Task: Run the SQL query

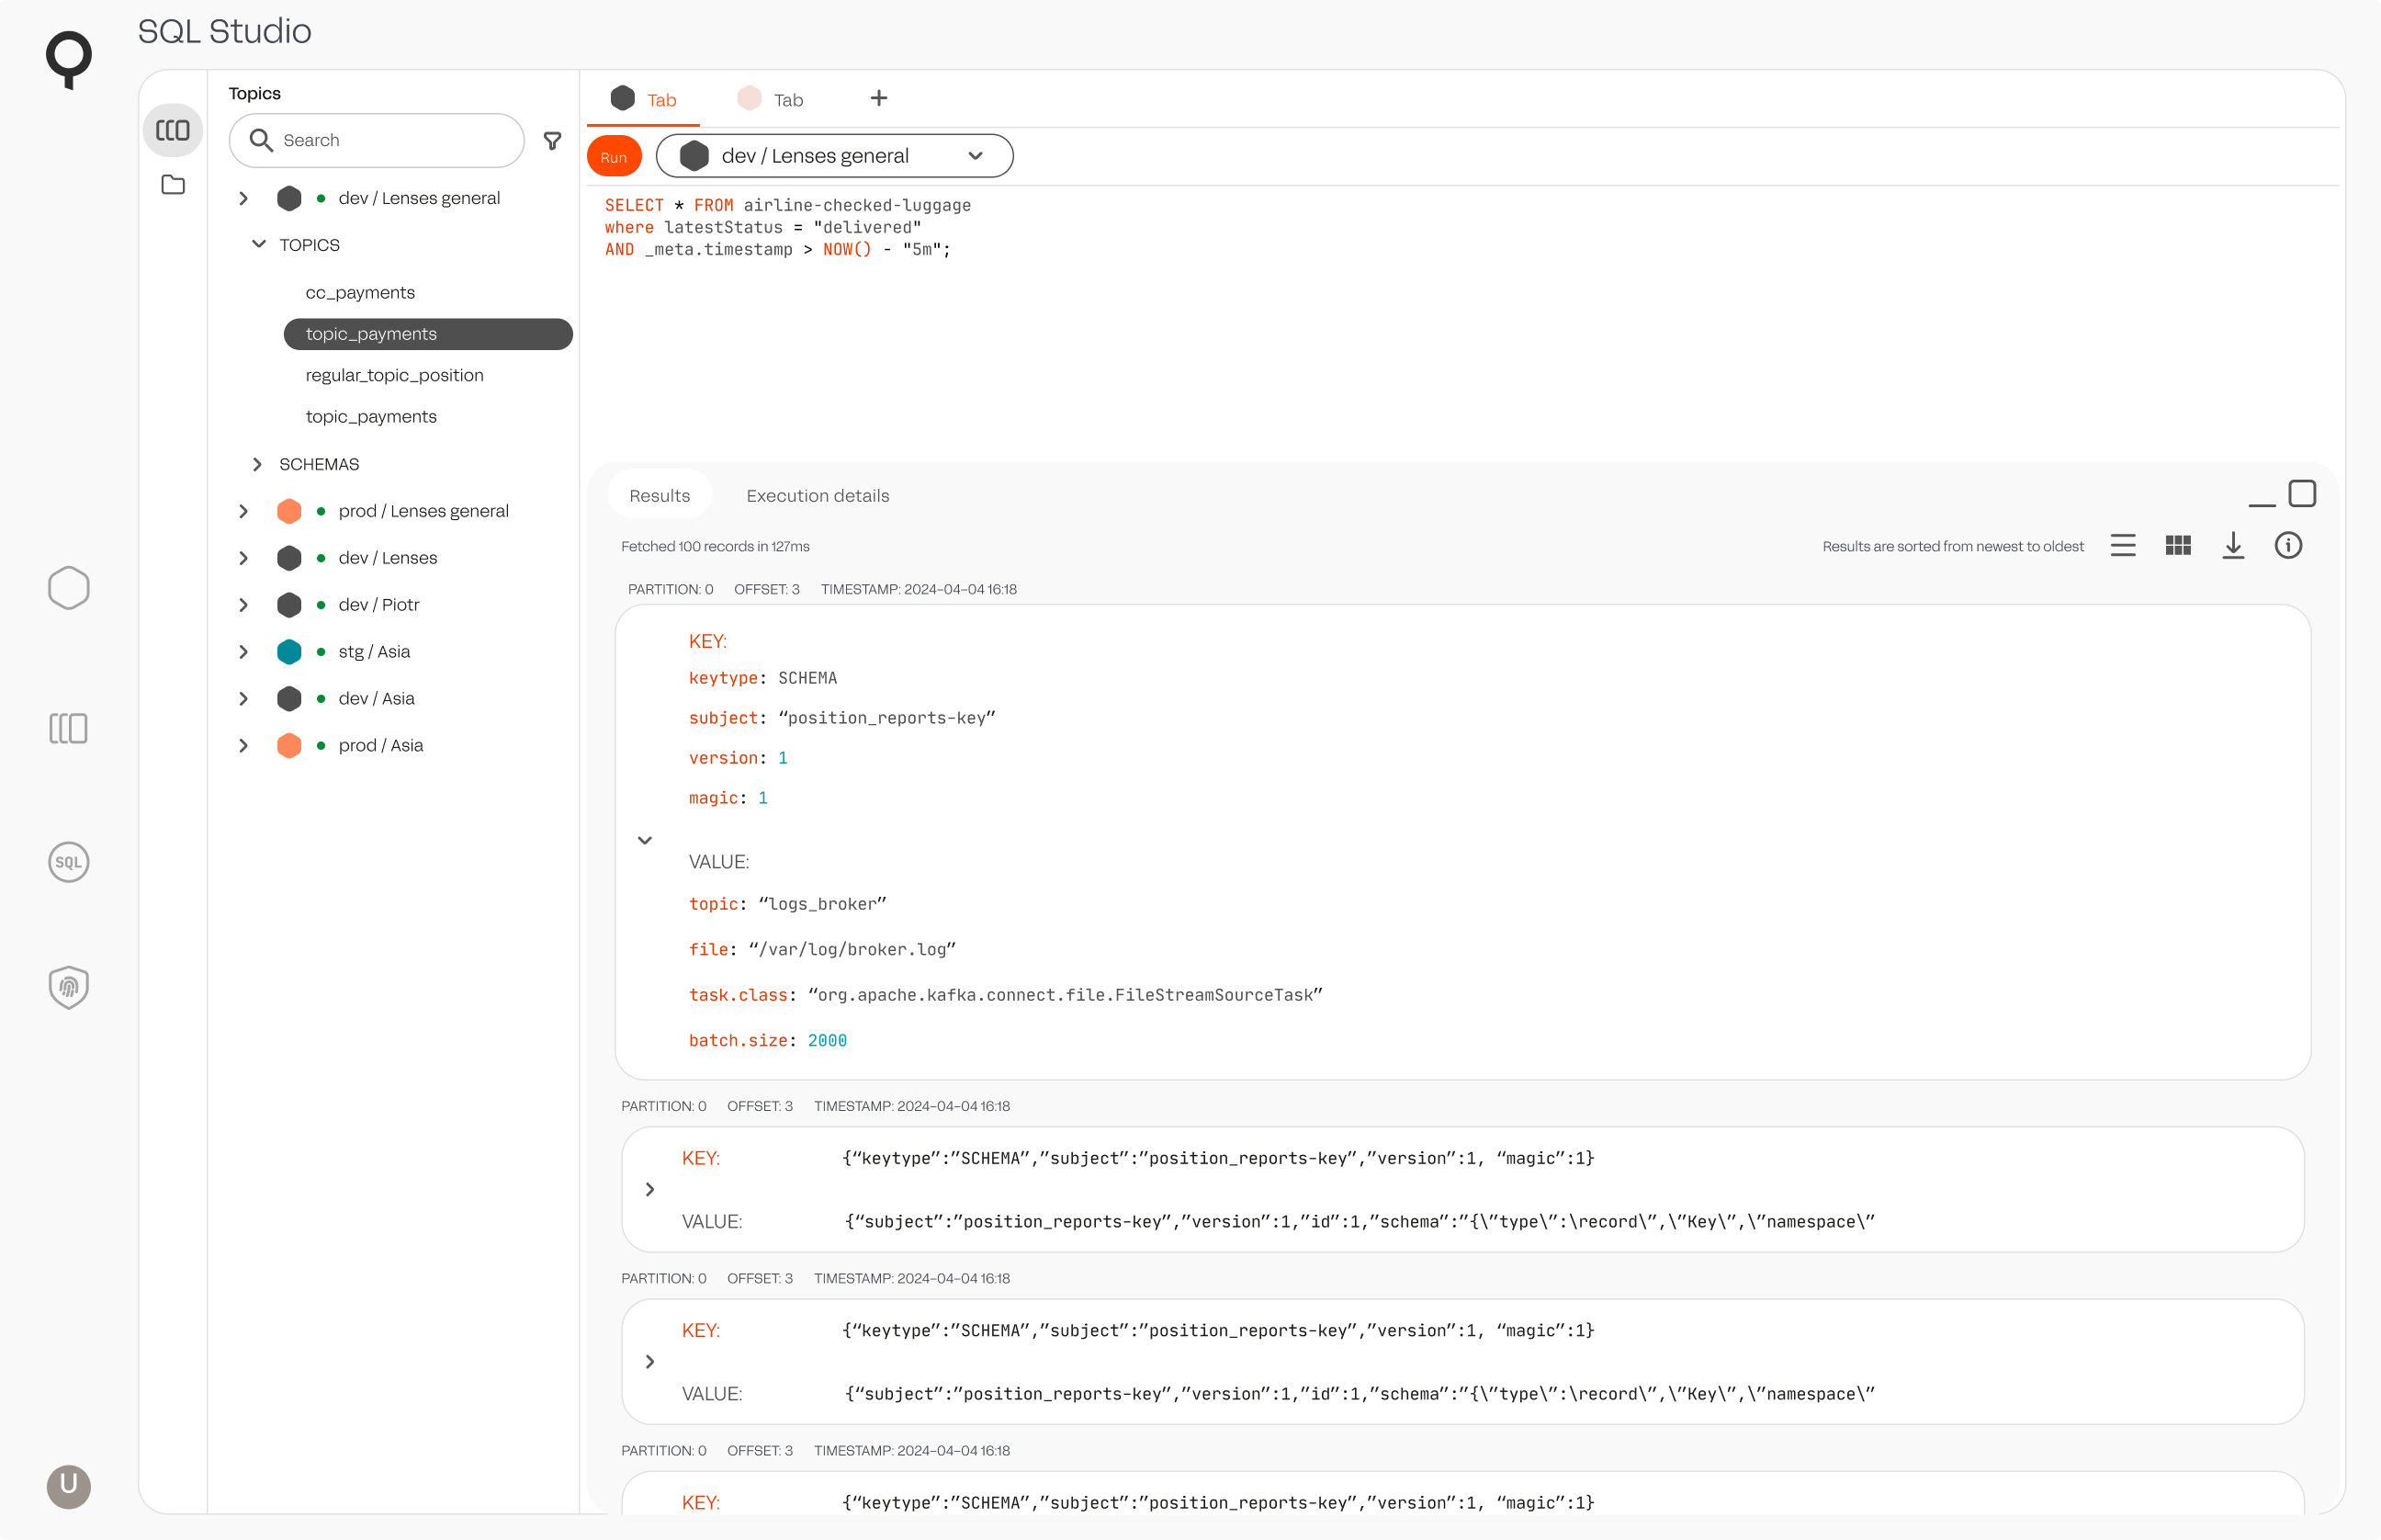Action: 614,157
